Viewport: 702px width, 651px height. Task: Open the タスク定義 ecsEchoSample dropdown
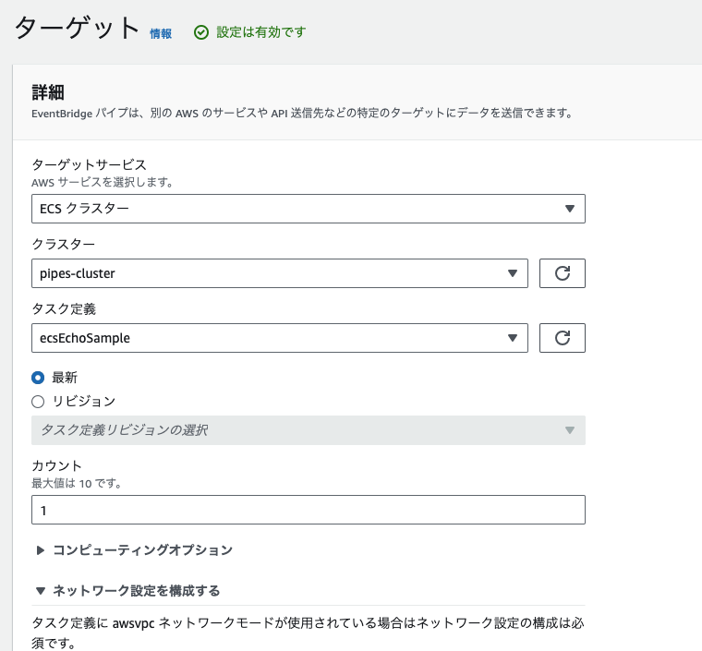click(x=280, y=338)
